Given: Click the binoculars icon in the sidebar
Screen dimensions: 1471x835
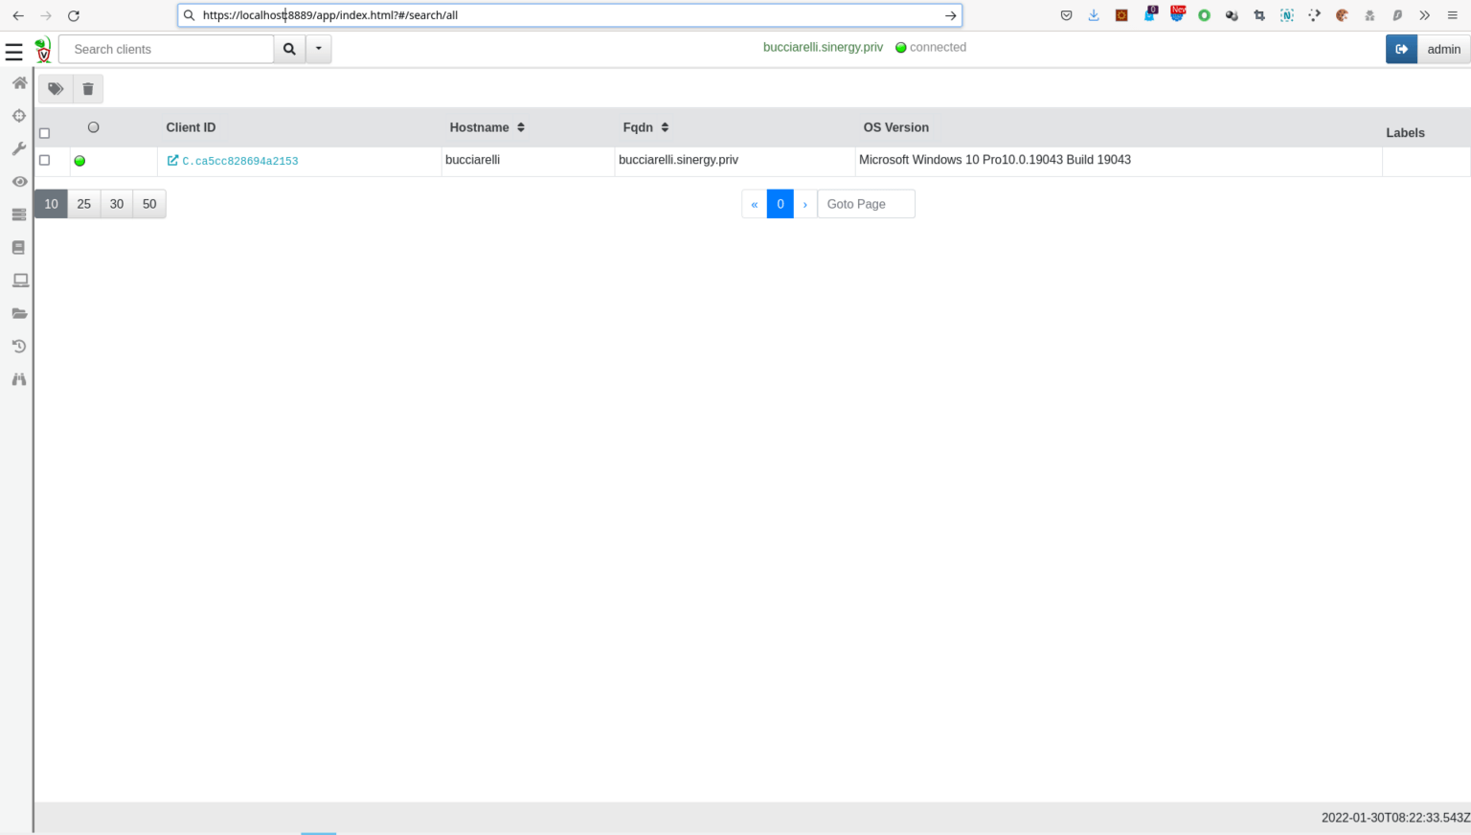Looking at the screenshot, I should 19,380.
